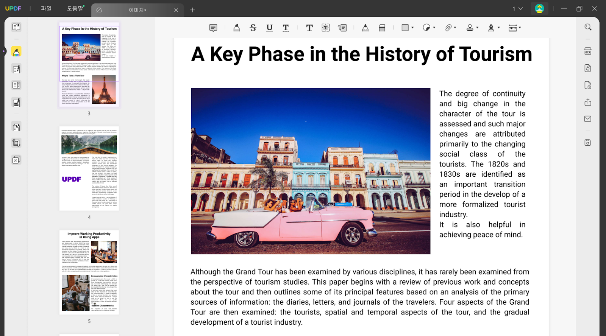
Task: Select the sticky note comment tool
Action: (213, 28)
